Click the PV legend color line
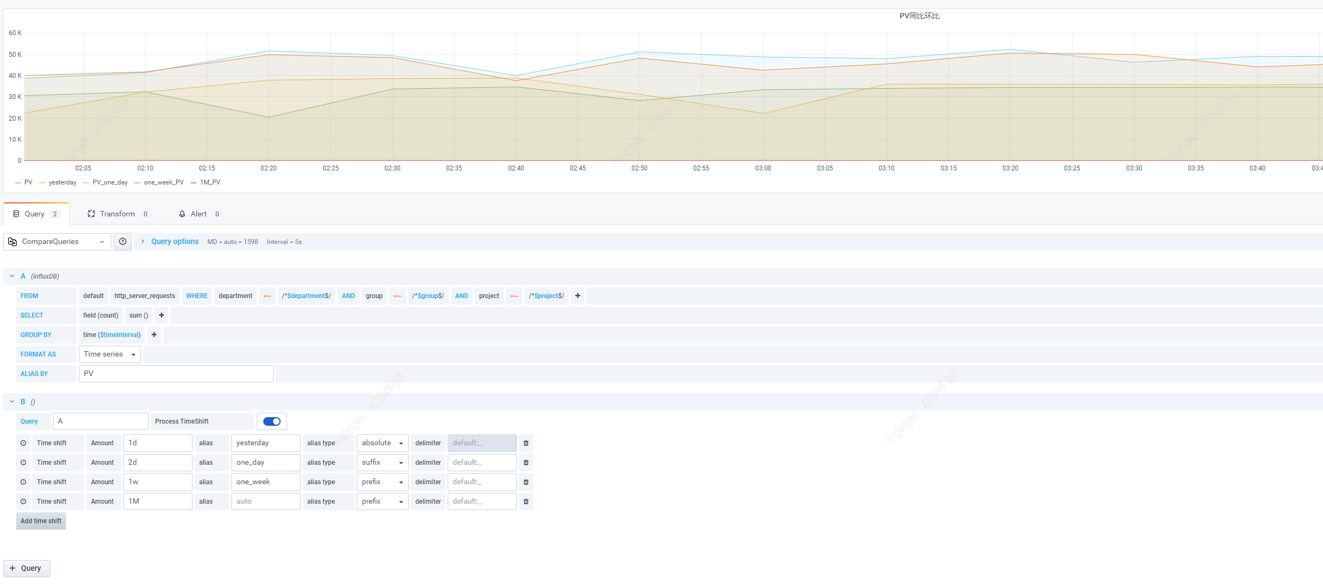This screenshot has height=587, width=1323. [18, 183]
